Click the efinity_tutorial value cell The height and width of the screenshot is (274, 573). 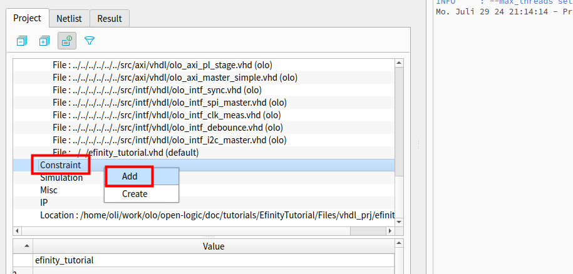pos(214,260)
